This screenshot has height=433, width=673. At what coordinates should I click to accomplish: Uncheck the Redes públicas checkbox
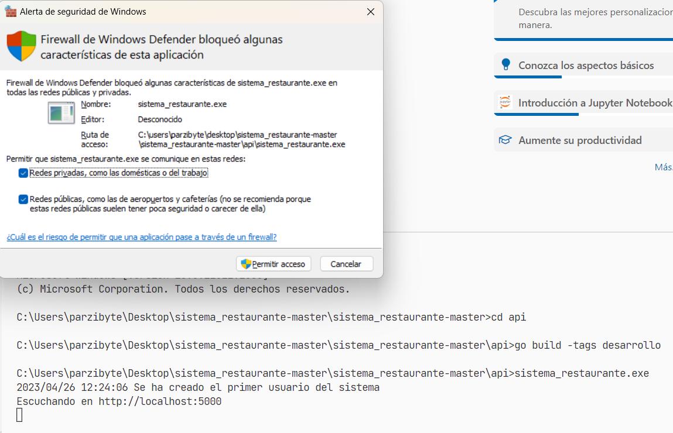[x=23, y=200]
